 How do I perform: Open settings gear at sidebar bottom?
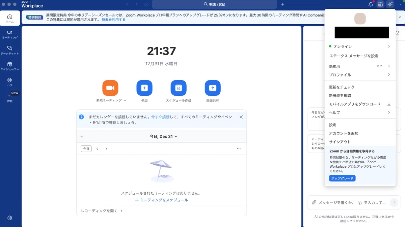10,218
